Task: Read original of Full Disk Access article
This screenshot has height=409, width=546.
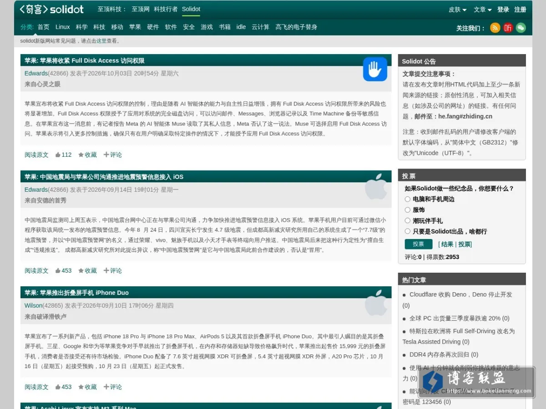Action: click(36, 155)
